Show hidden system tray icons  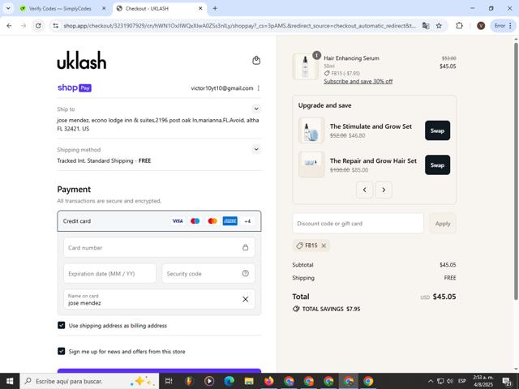click(431, 381)
